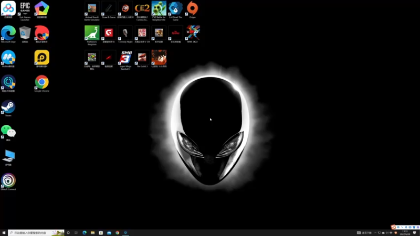Open the red G game platform shortcut
420x236 pixels.
109,34
